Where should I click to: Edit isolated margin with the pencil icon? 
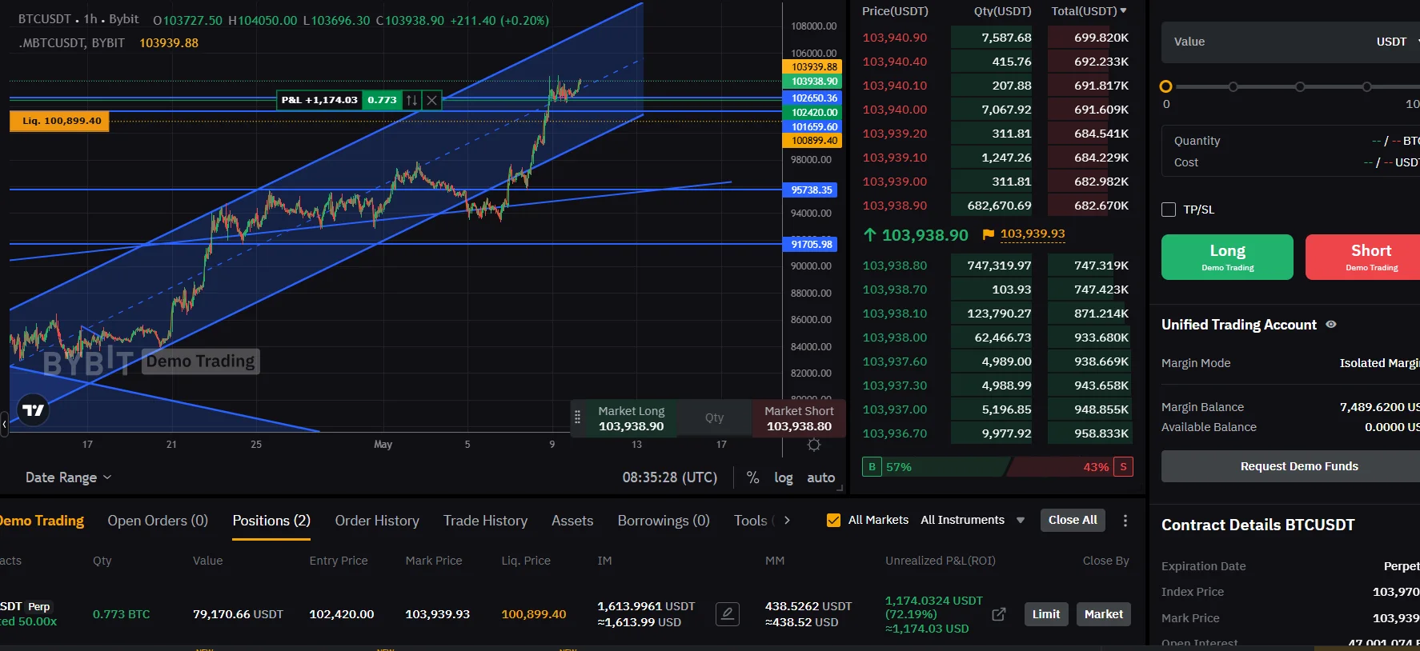[x=727, y=614]
